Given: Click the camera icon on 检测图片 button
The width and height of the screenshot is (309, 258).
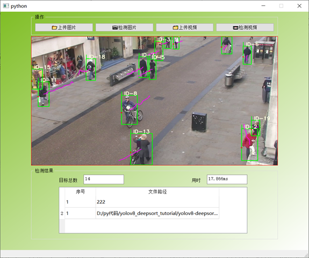Looking at the screenshot, I should pyautogui.click(x=115, y=27).
